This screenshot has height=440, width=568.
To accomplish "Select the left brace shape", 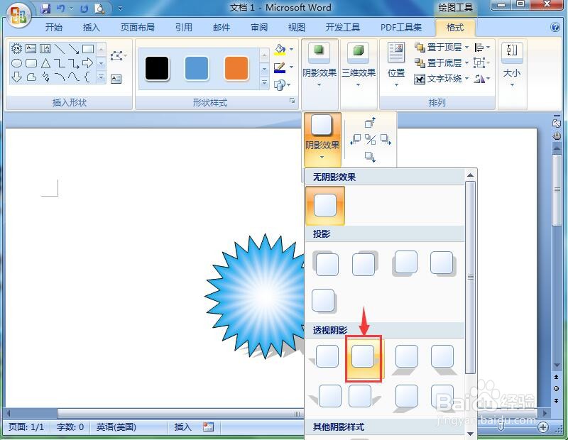I will 87,77.
